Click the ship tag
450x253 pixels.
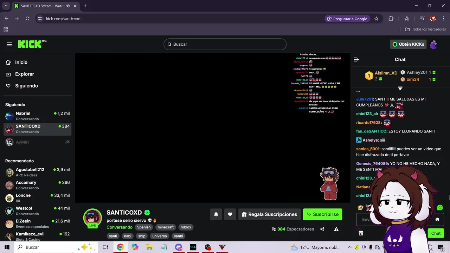click(142, 236)
